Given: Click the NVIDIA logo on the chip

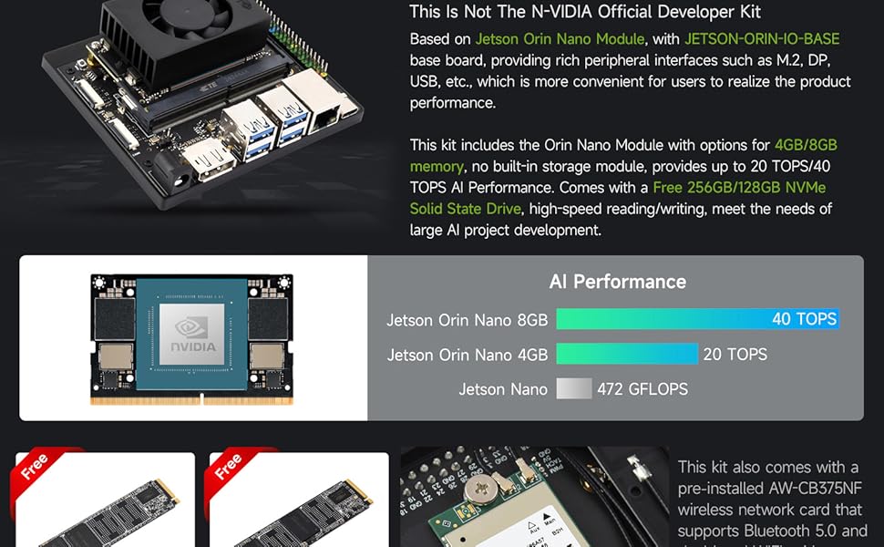Looking at the screenshot, I should tap(191, 334).
